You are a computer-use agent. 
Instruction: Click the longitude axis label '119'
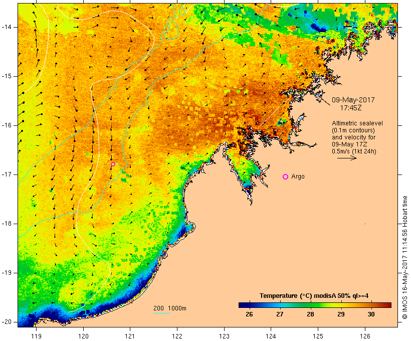coord(36,336)
